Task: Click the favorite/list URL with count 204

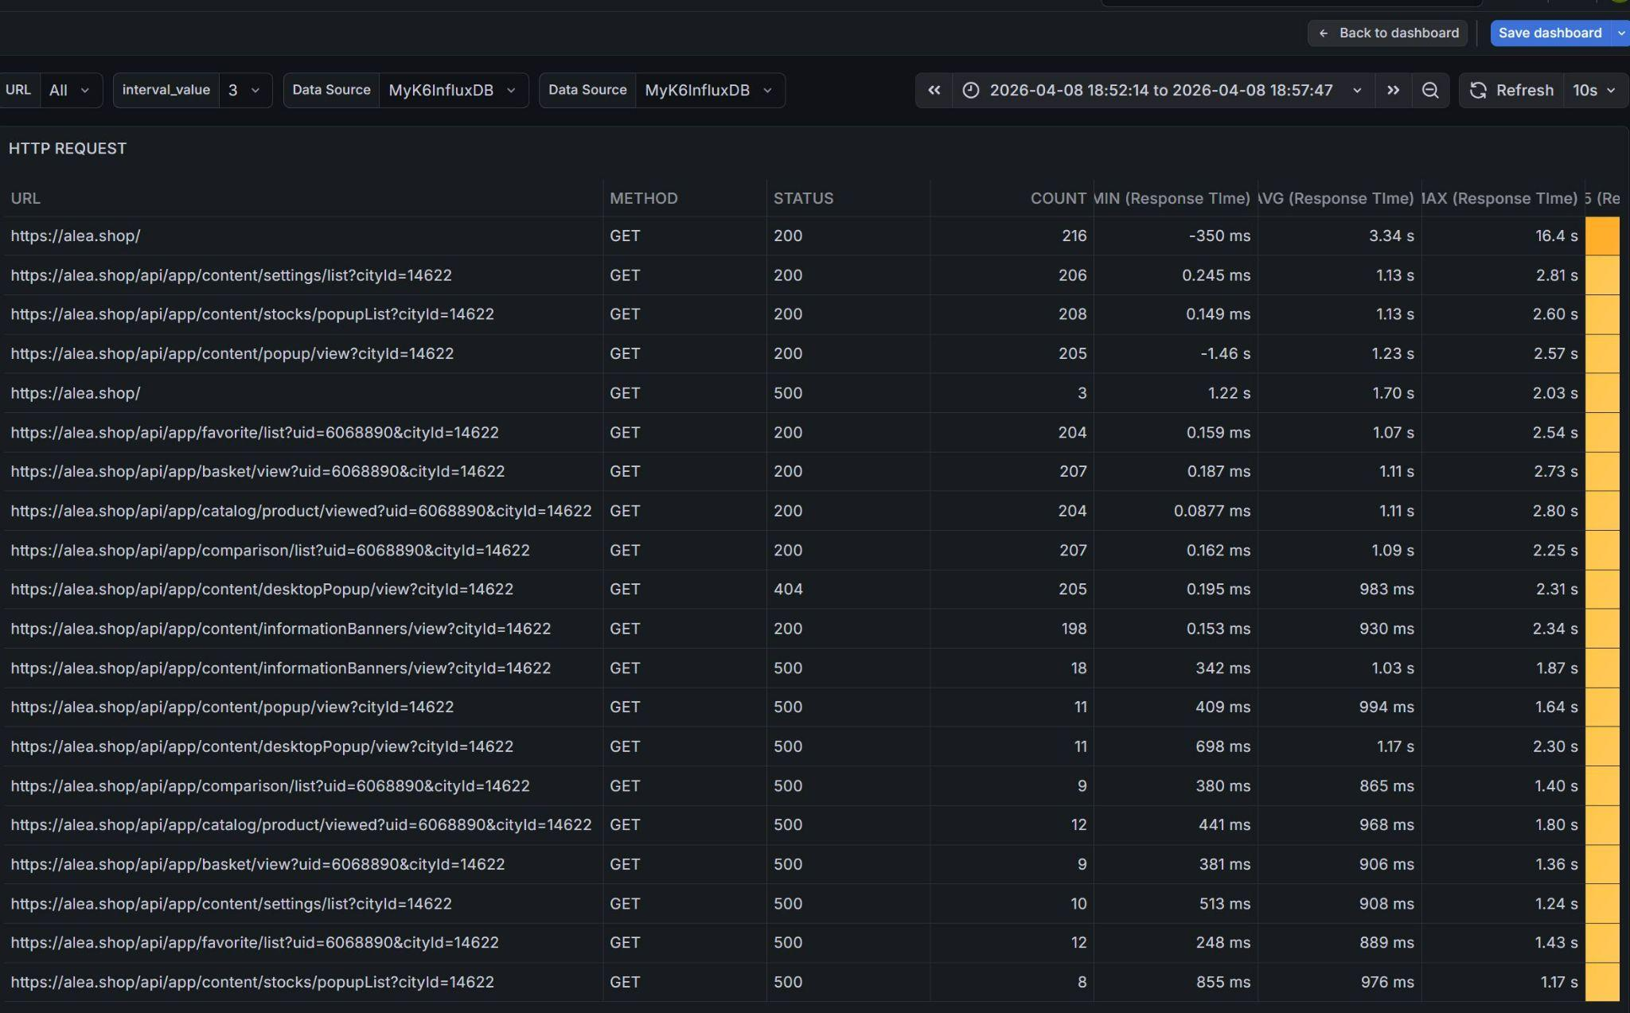Action: (255, 432)
